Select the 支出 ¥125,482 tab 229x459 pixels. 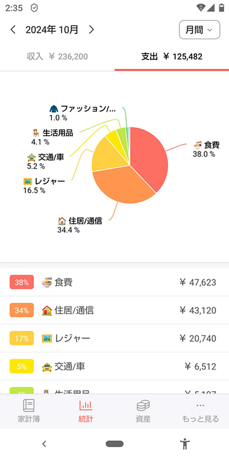tap(172, 56)
